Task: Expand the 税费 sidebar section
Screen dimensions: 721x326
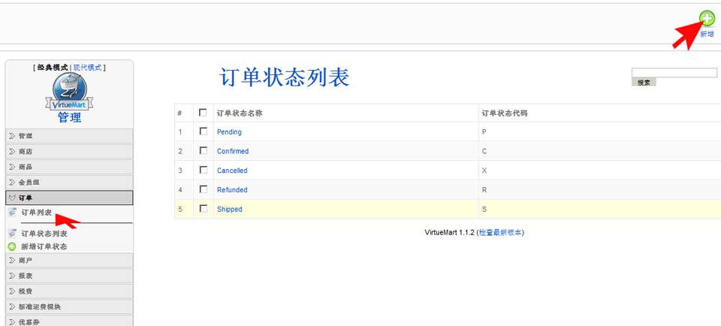Action: click(69, 291)
